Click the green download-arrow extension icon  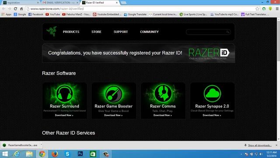pyautogui.click(x=270, y=9)
